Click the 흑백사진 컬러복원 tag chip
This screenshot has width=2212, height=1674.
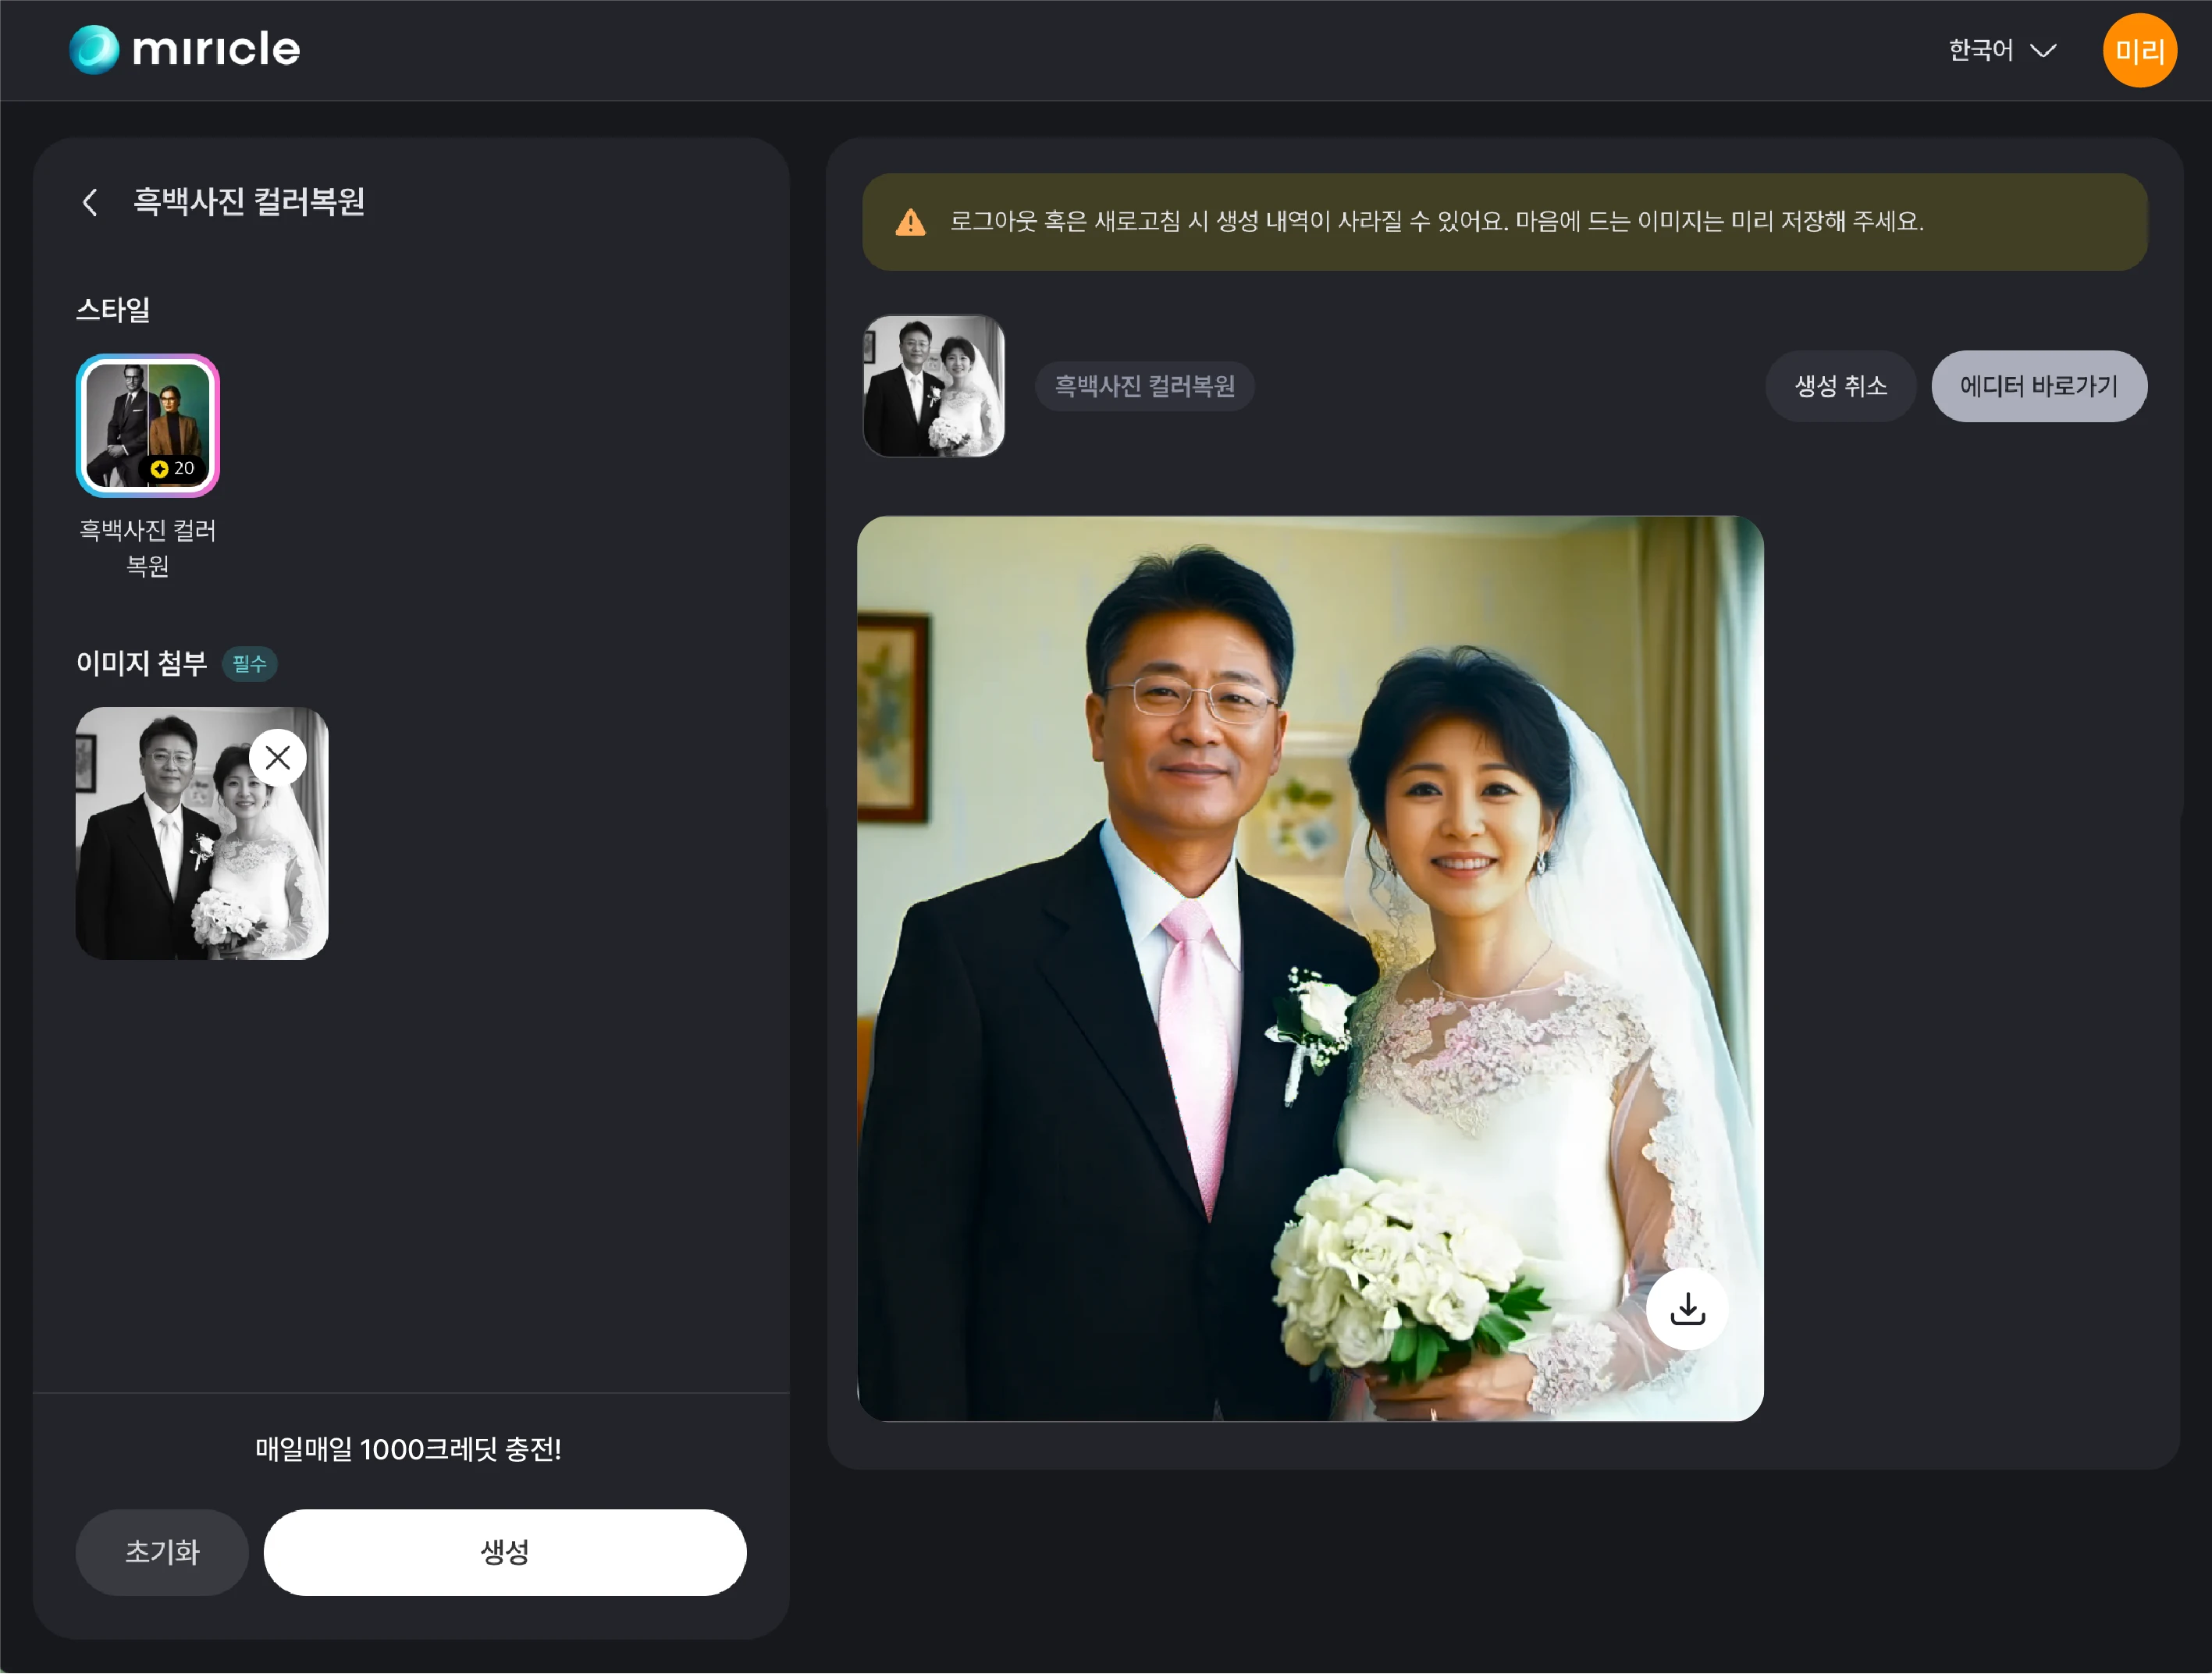tap(1145, 386)
